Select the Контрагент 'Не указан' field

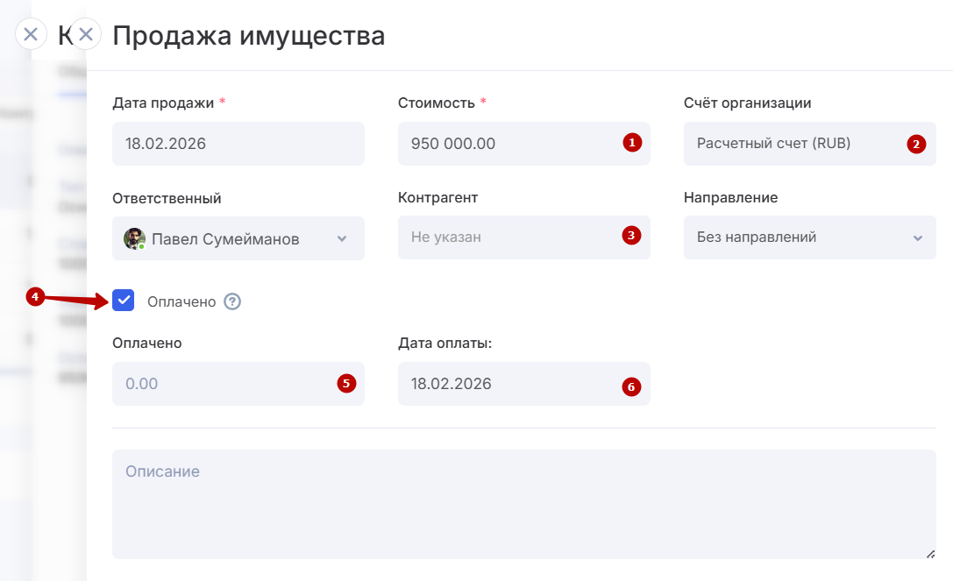click(509, 237)
